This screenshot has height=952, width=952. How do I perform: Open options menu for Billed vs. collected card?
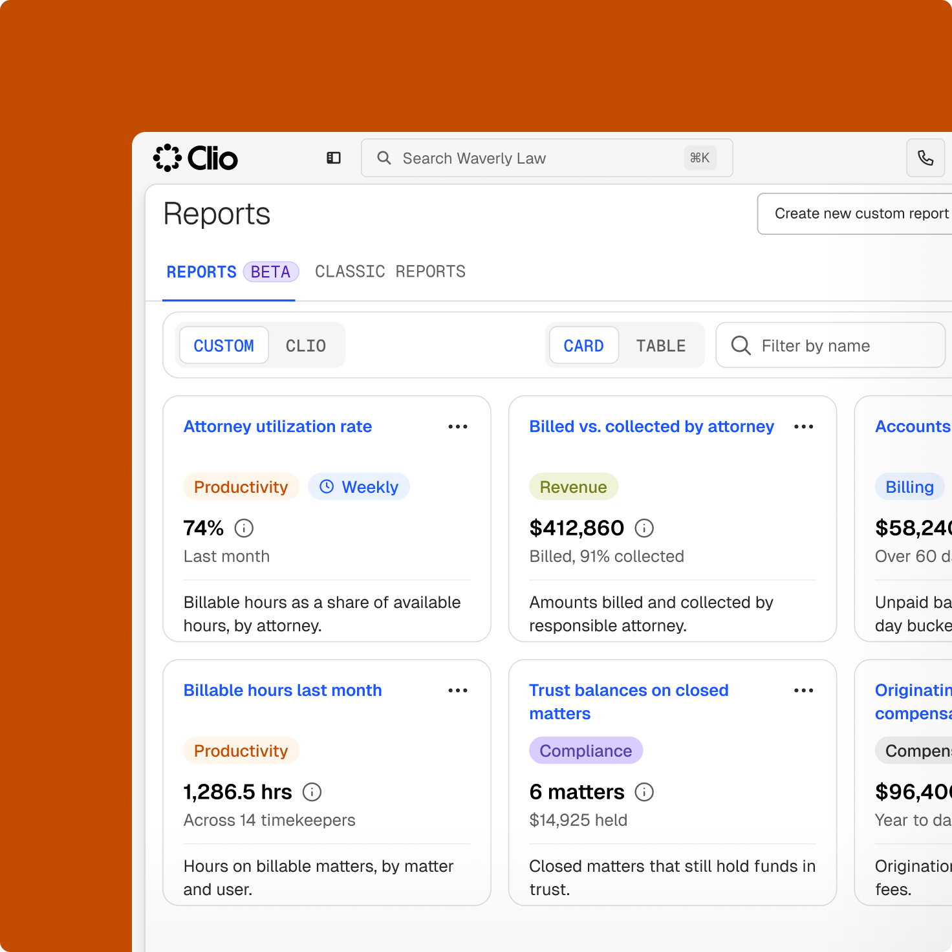pos(804,427)
